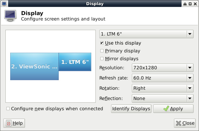
Task: Select the ViewSonic display in layout preview
Action: coord(34,67)
